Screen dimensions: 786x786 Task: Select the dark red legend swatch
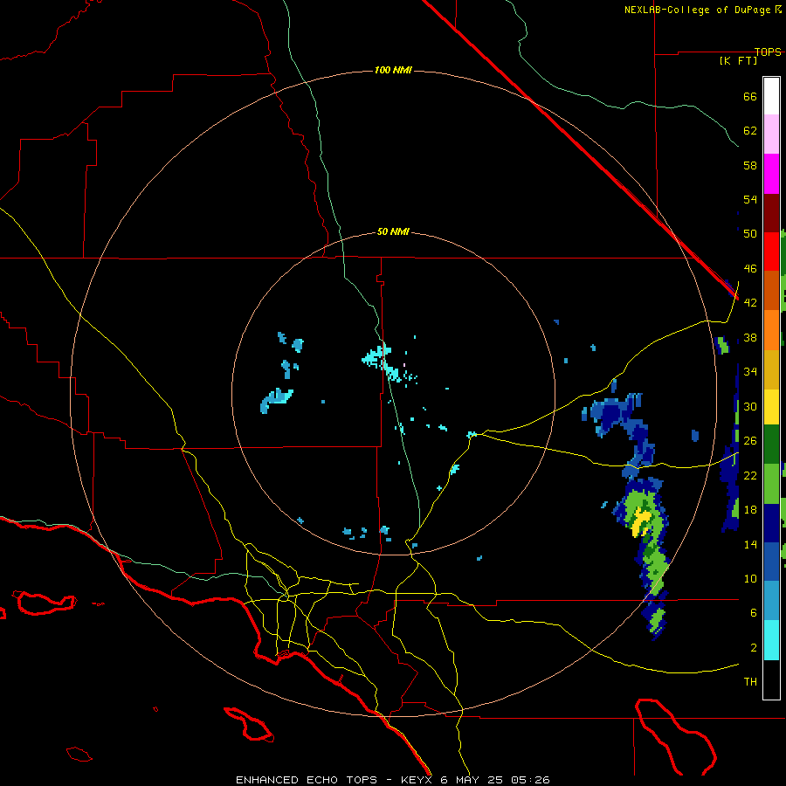coord(771,212)
